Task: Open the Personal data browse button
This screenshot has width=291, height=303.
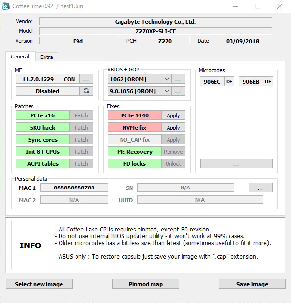Action: pyautogui.click(x=260, y=188)
